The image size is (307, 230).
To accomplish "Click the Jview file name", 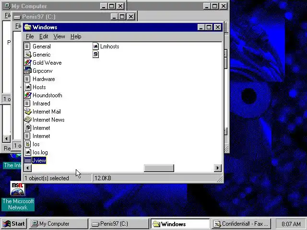I will [x=39, y=161].
